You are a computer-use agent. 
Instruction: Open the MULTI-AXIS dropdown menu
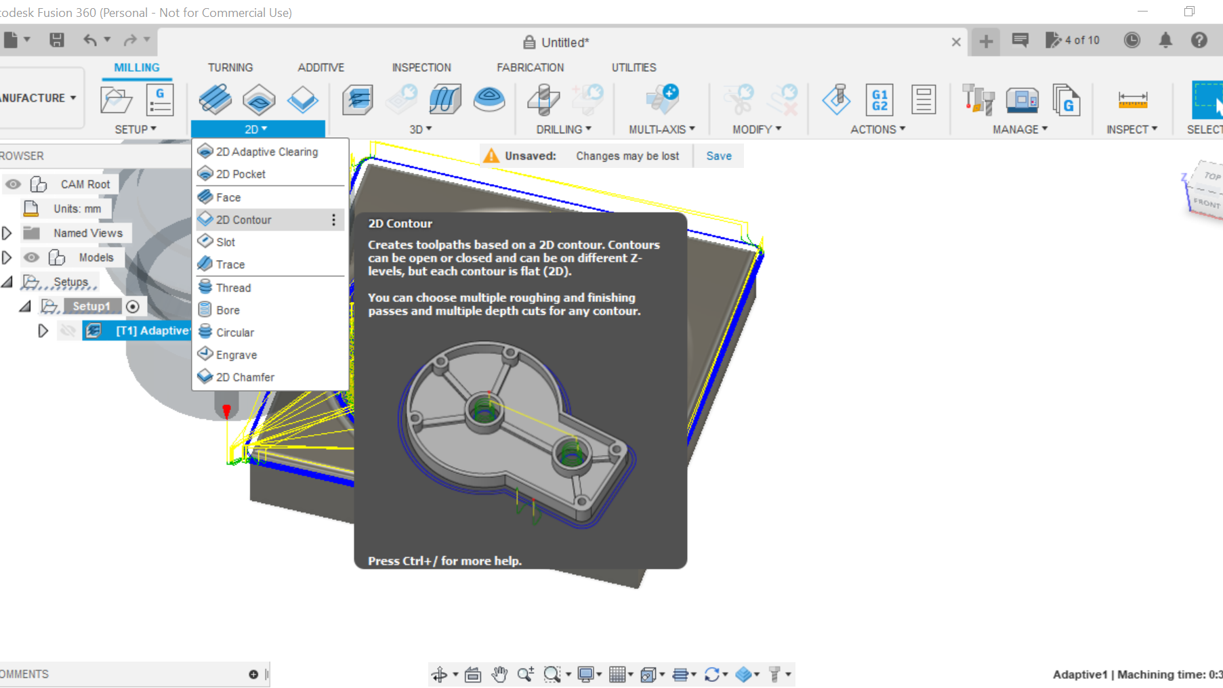pos(662,129)
